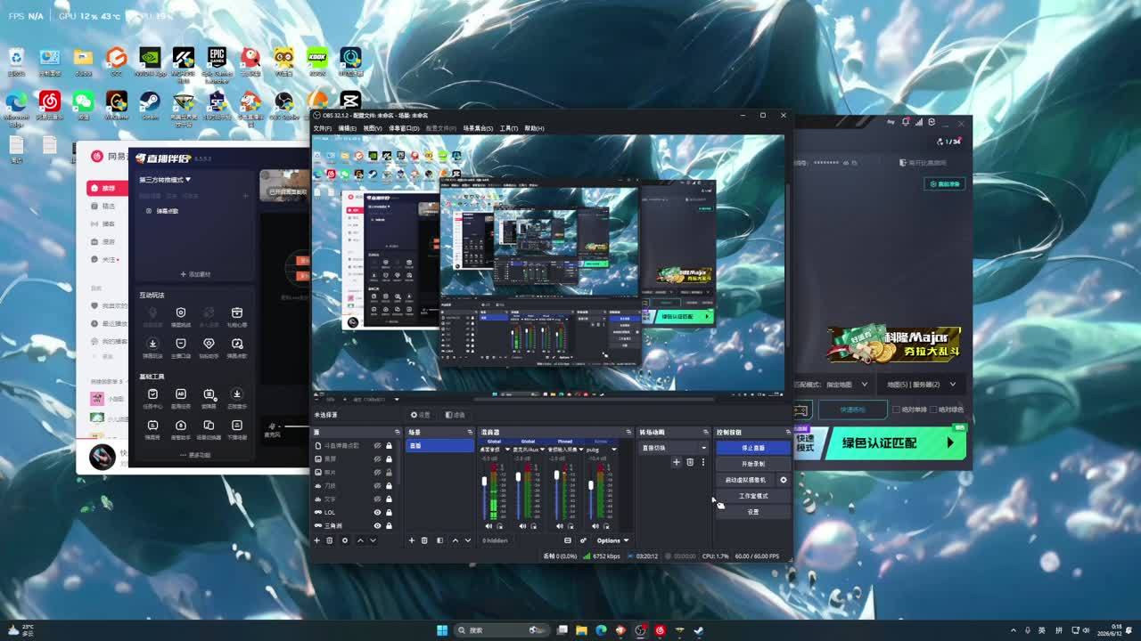Adjust second mixer channel volume fader
Screen dimensions: 1141x641
519,475
